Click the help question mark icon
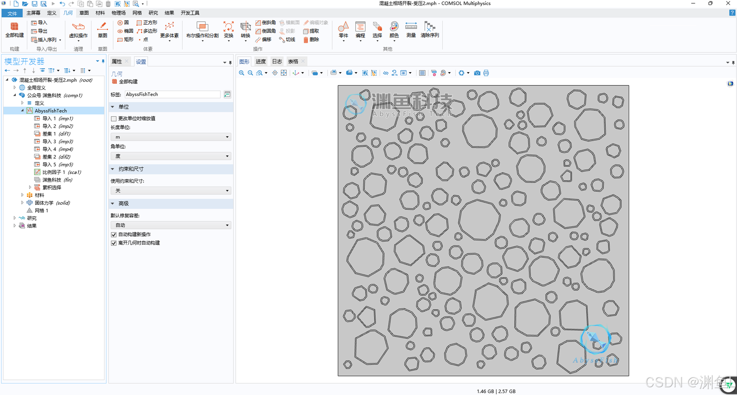 point(732,13)
